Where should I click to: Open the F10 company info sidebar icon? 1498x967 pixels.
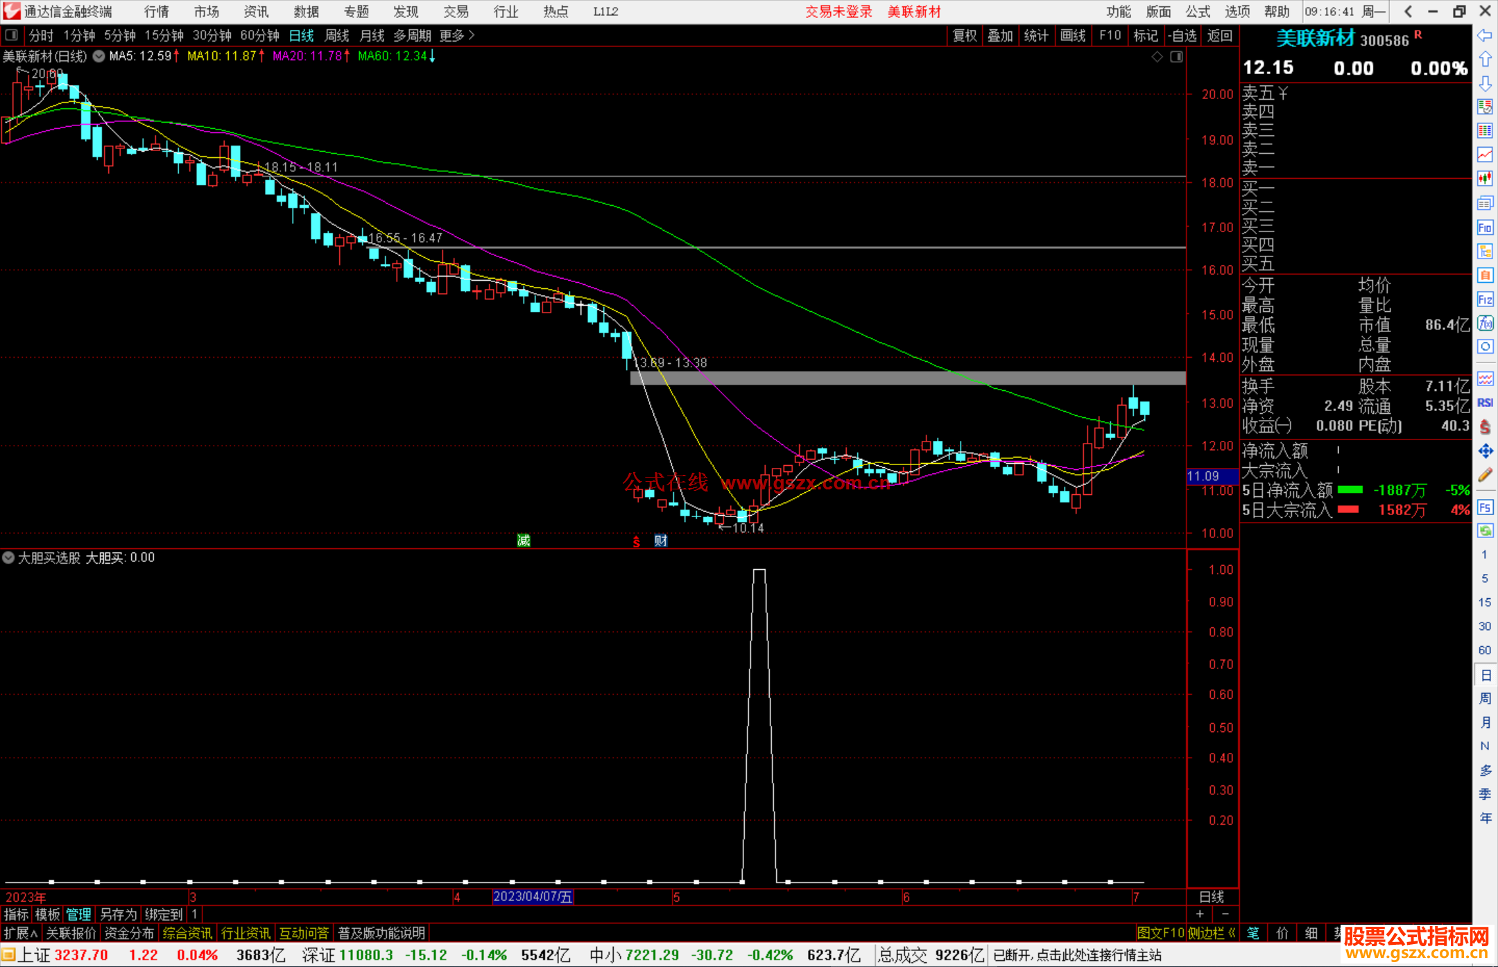coord(1485,227)
